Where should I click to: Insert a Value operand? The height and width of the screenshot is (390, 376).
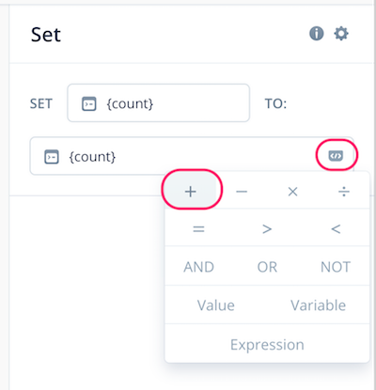point(216,305)
